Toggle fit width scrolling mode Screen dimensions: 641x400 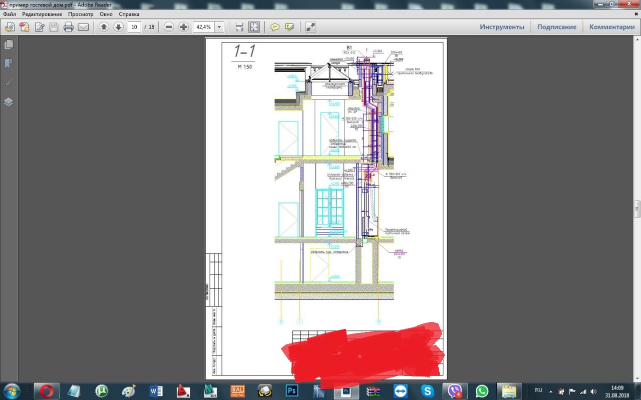[239, 27]
